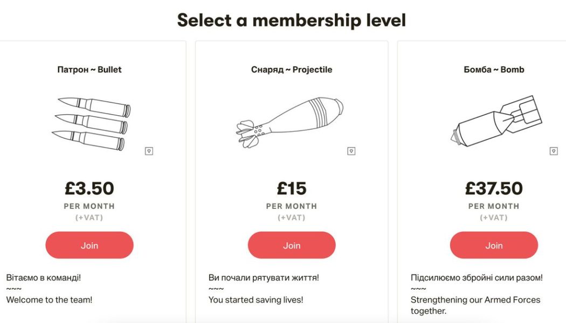Select the "Снаряд ~ Projectile" tier title
This screenshot has height=323, width=566.
(x=291, y=69)
